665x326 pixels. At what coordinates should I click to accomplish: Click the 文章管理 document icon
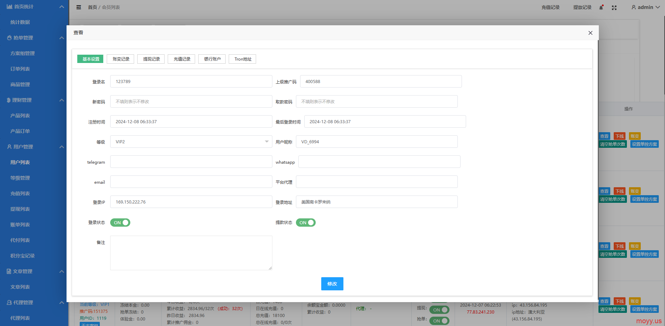tap(9, 271)
